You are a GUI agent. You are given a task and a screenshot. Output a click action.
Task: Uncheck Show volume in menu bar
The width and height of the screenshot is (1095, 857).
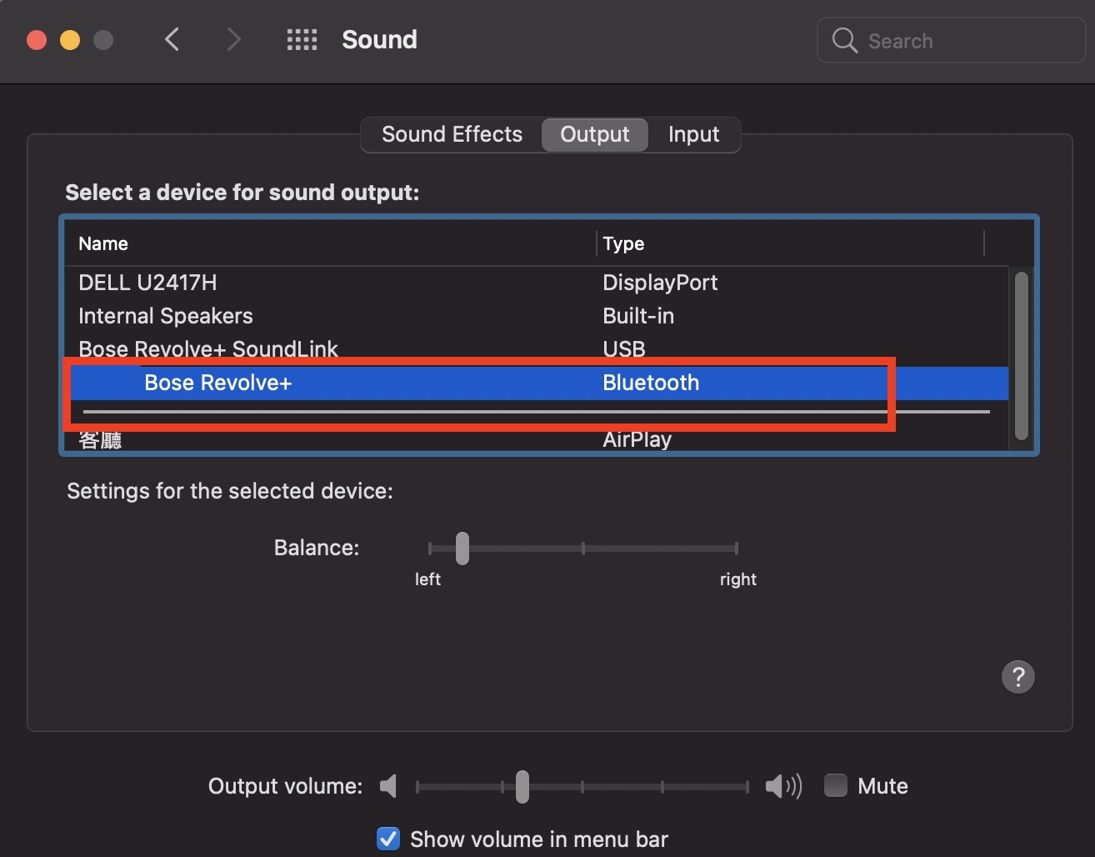click(388, 839)
